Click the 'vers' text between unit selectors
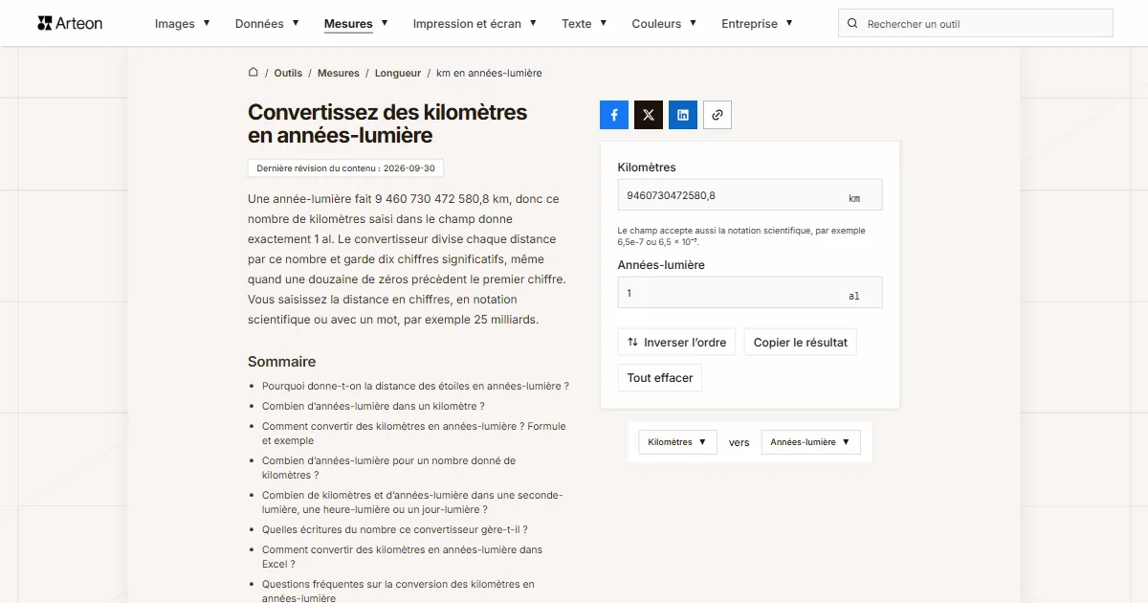This screenshot has width=1148, height=603. click(x=740, y=442)
